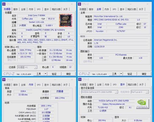Screen dimensions: 154x122
Task: Open the 缓存 tab in processor window
Action: (16, 9)
